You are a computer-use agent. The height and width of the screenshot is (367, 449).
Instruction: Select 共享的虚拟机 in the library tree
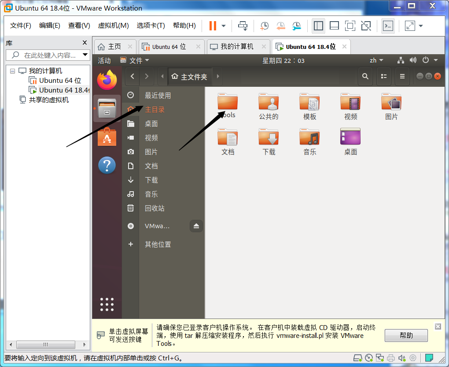click(48, 100)
